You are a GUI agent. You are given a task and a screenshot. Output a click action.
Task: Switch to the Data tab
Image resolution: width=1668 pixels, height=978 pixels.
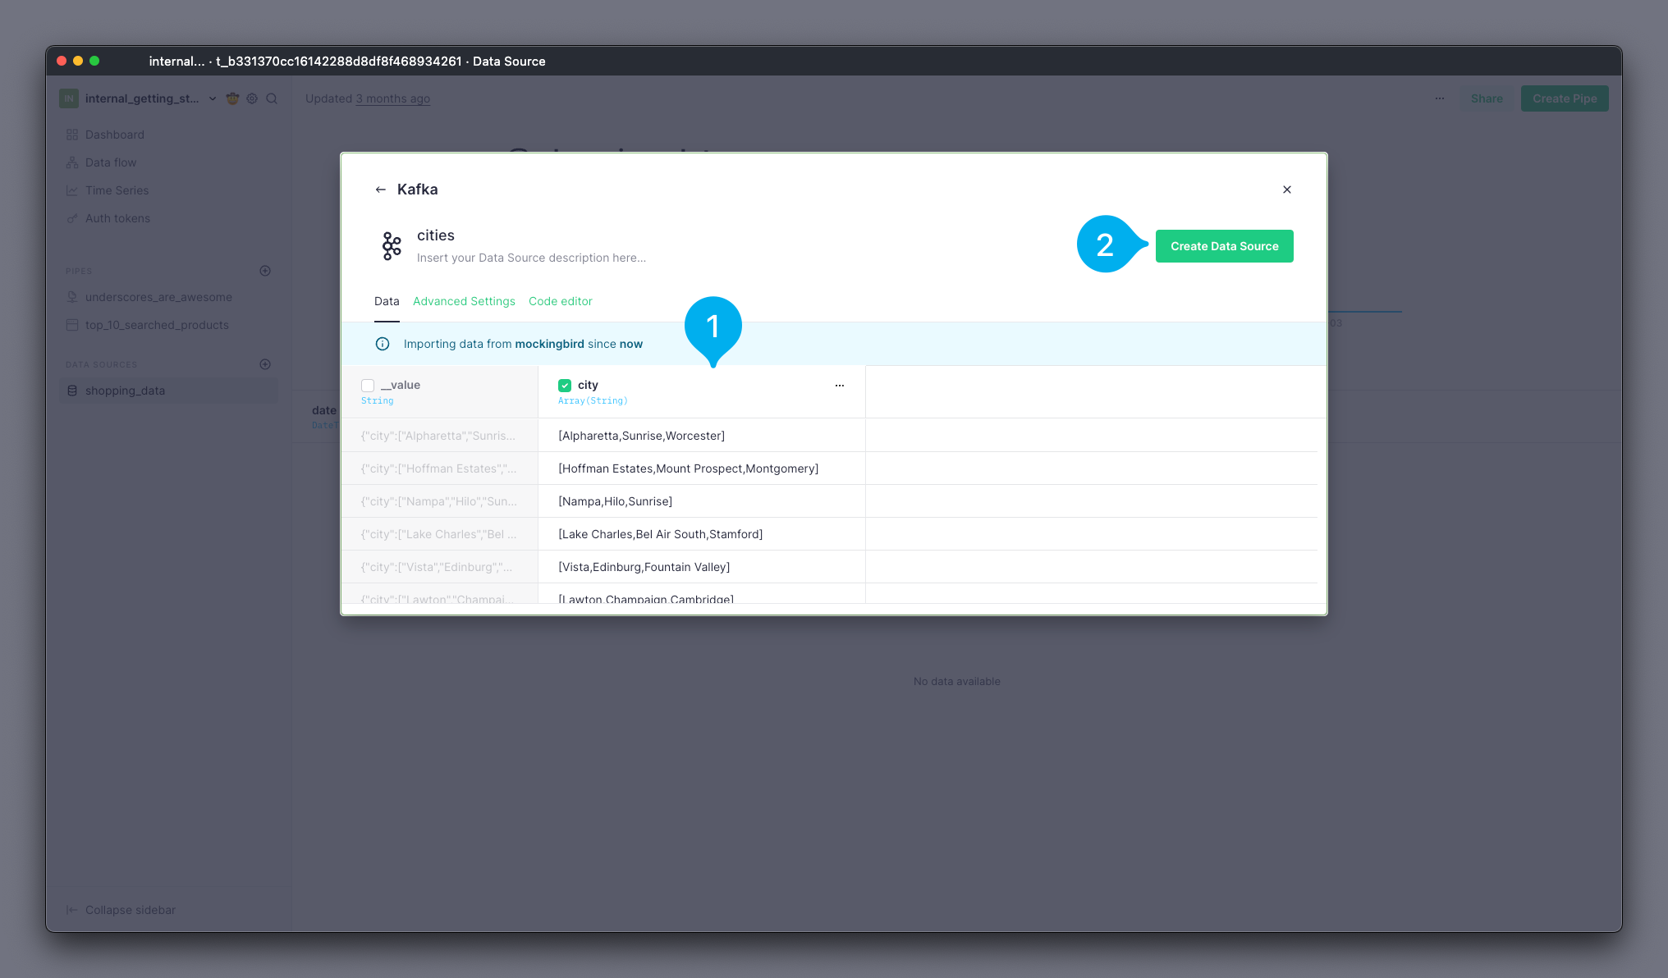pos(387,301)
